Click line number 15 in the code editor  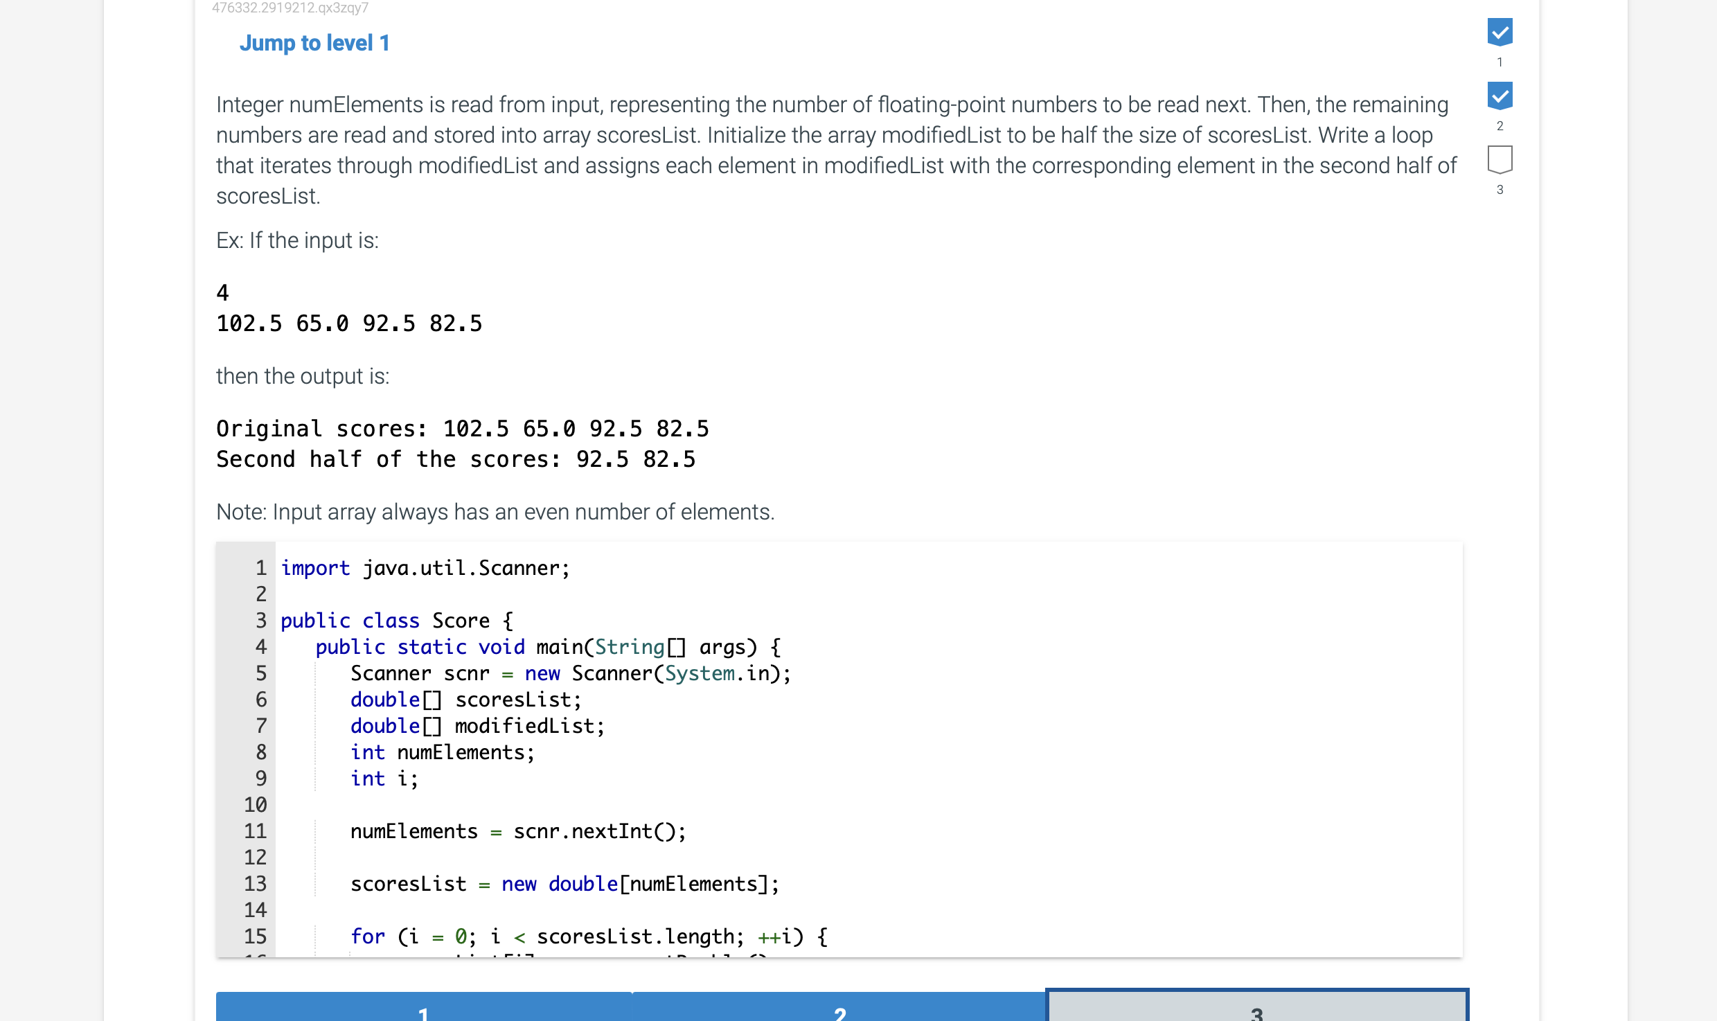256,936
